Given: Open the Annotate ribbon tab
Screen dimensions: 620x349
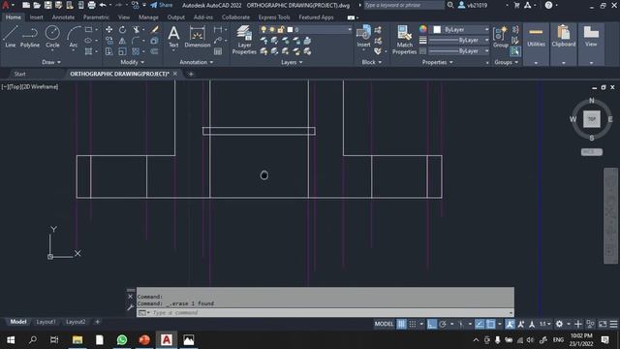Looking at the screenshot, I should 63,17.
